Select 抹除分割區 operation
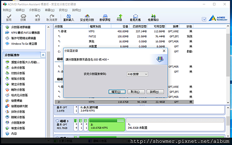232x145 pixels. pyautogui.click(x=15, y=112)
